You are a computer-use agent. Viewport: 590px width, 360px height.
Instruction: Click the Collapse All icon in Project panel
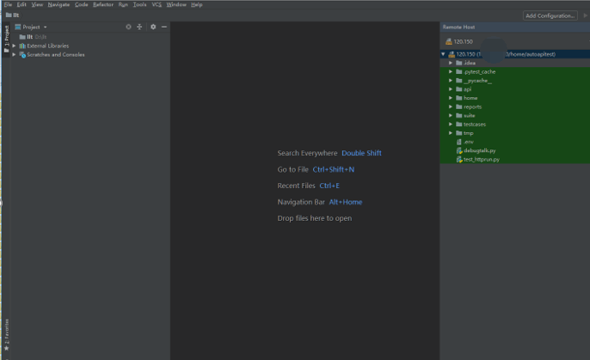[139, 27]
